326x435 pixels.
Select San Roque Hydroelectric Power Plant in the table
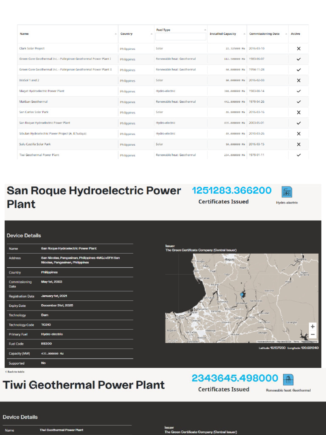click(x=45, y=123)
